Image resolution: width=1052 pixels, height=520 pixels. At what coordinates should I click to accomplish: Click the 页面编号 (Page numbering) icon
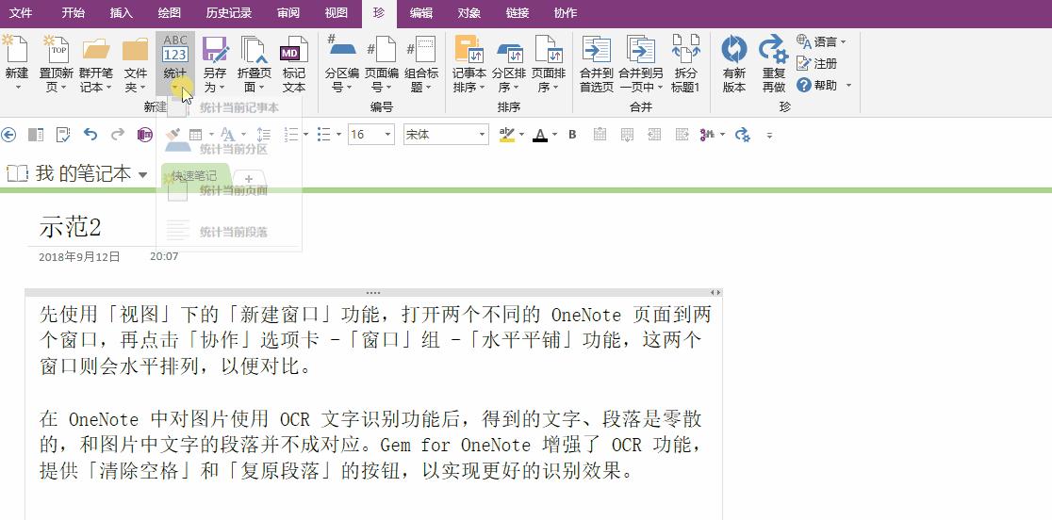(382, 49)
